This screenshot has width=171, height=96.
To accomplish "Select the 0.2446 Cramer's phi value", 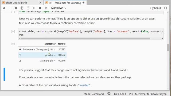I will pos(62,61).
